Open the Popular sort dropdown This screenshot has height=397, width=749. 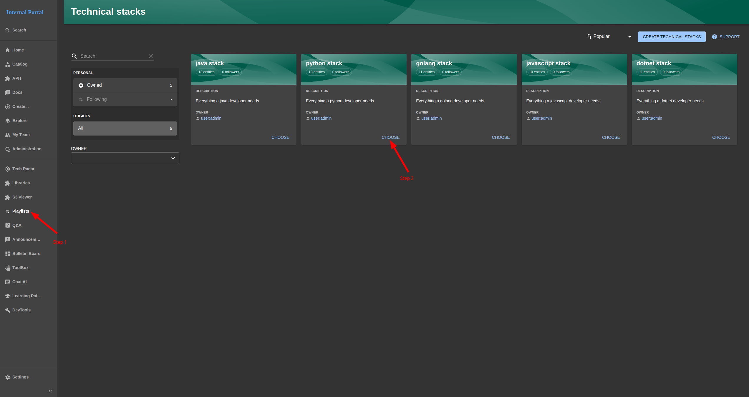pos(609,36)
